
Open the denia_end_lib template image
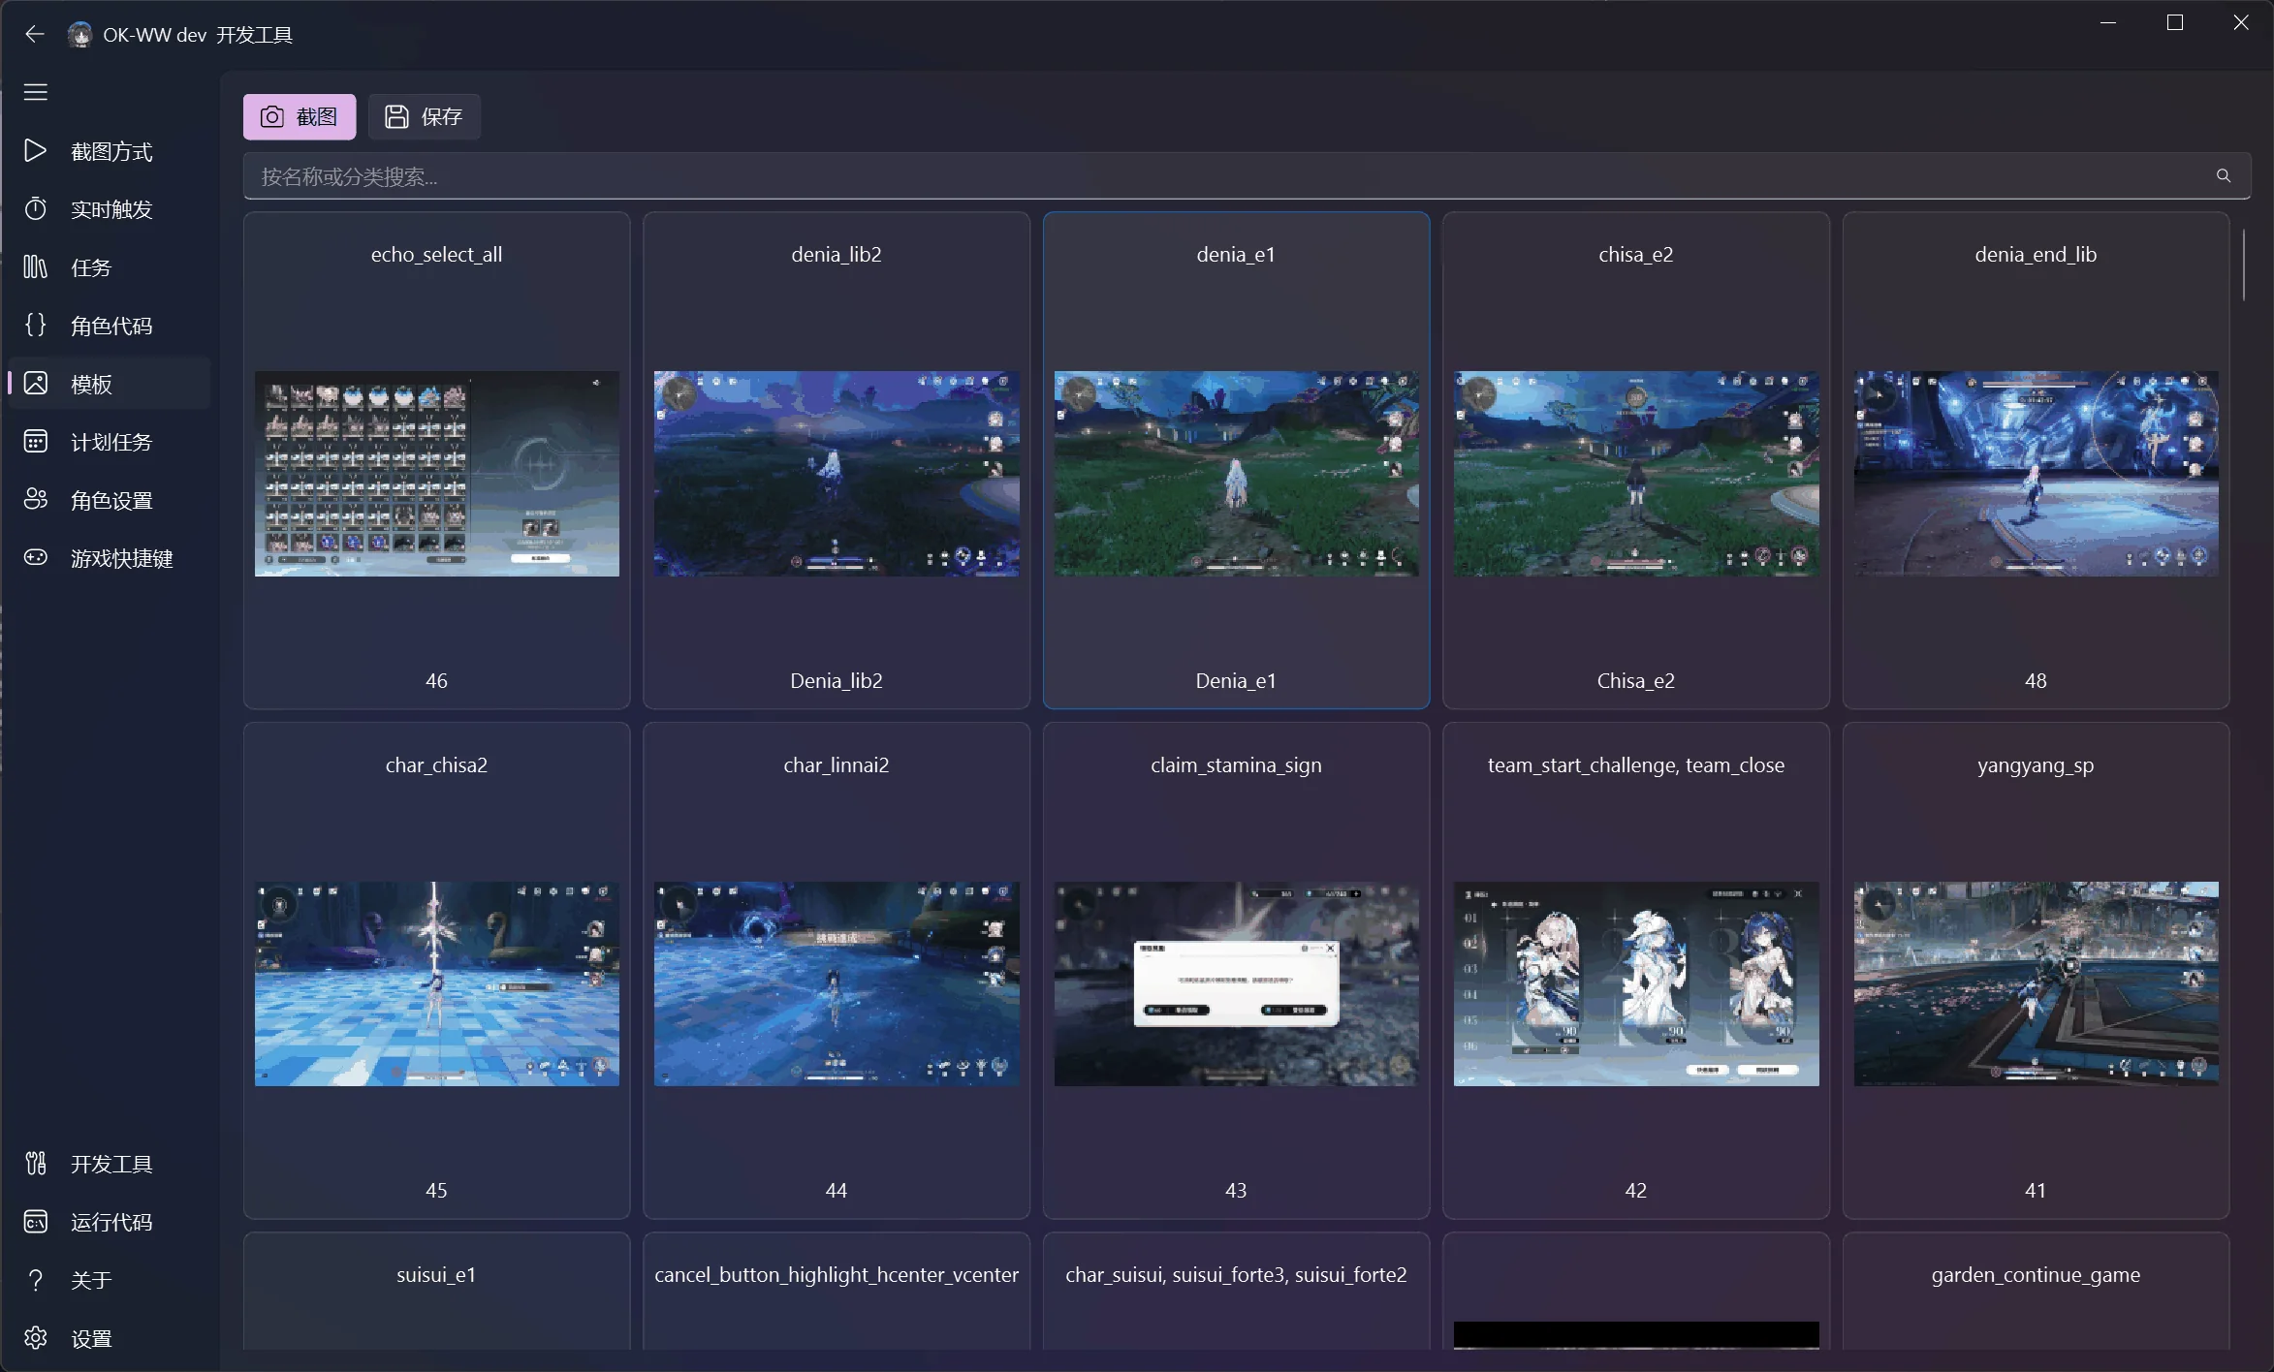(x=2037, y=474)
